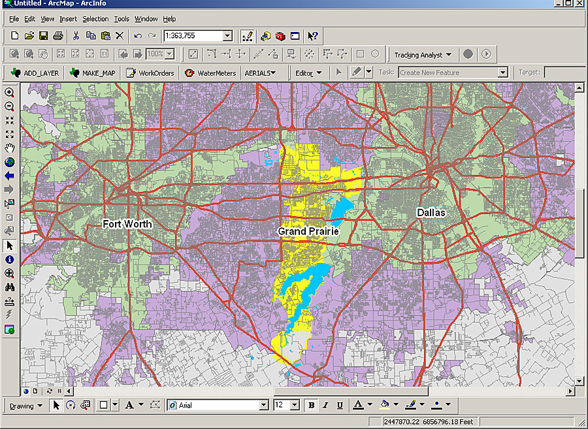Screen dimensions: 588x429
Task: Create a new map document
Action: (x=14, y=36)
